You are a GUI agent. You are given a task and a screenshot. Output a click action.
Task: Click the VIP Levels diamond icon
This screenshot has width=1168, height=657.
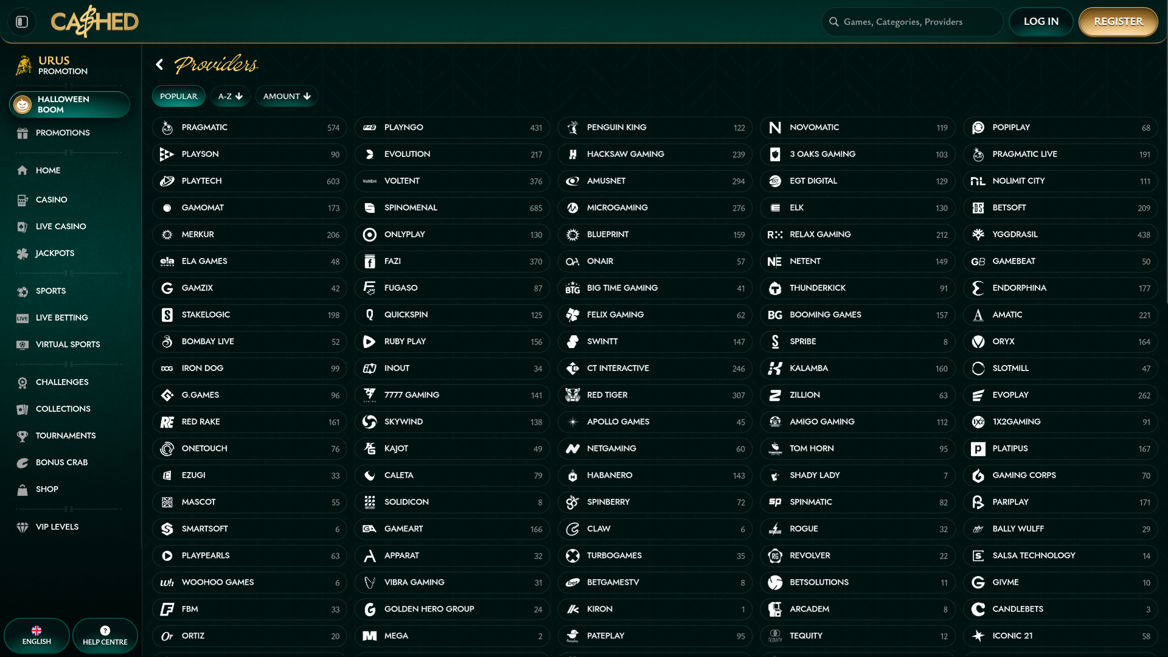click(x=23, y=527)
